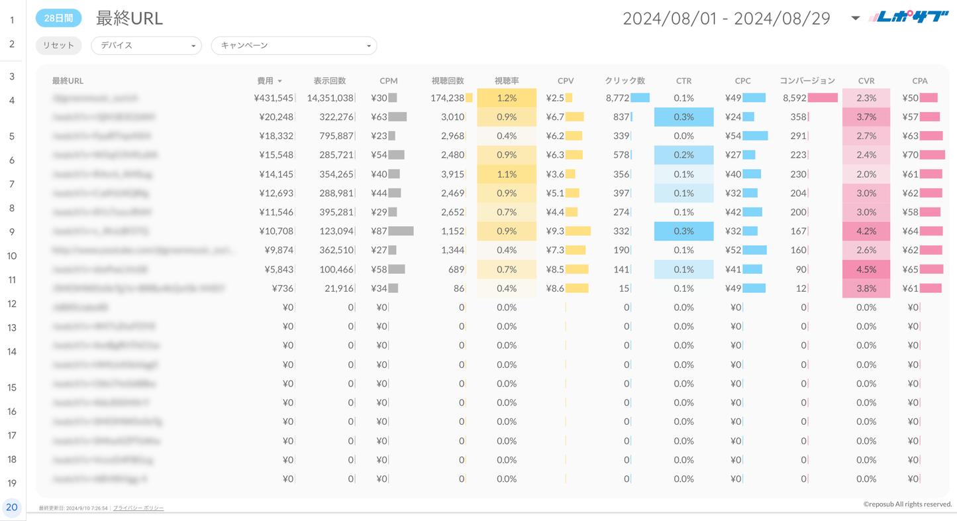Click the ¥20,248 cost cell

coord(276,117)
